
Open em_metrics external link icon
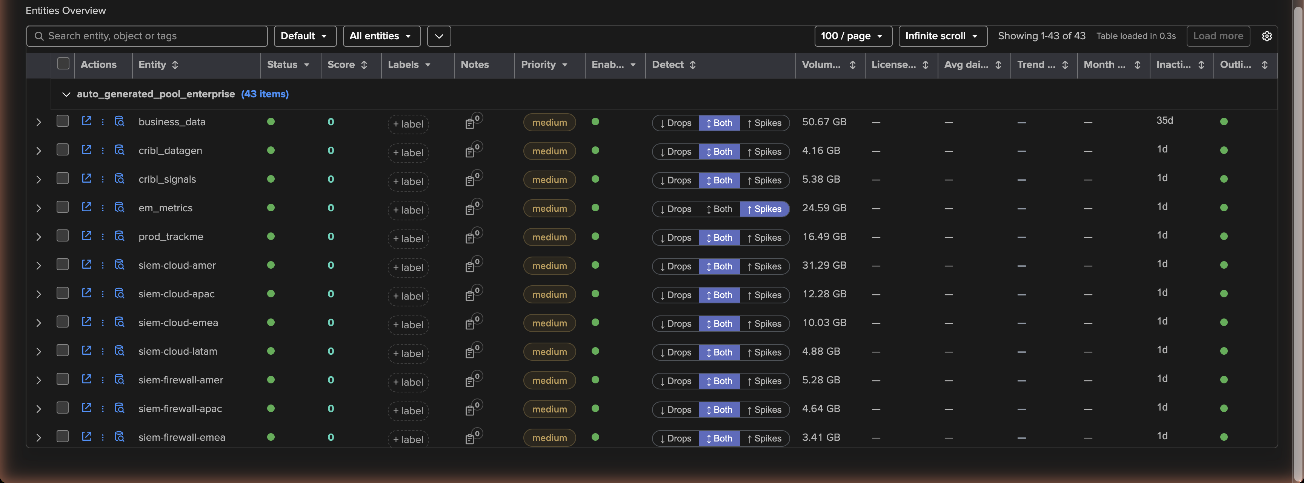coord(86,207)
